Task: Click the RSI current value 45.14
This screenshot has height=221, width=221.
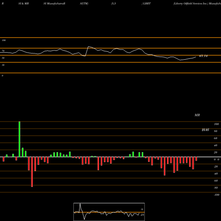Action: point(203,56)
